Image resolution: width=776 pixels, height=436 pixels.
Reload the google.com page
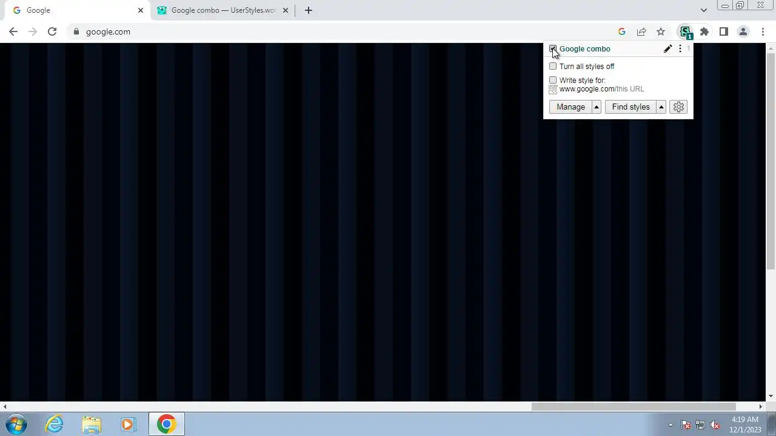[x=52, y=31]
